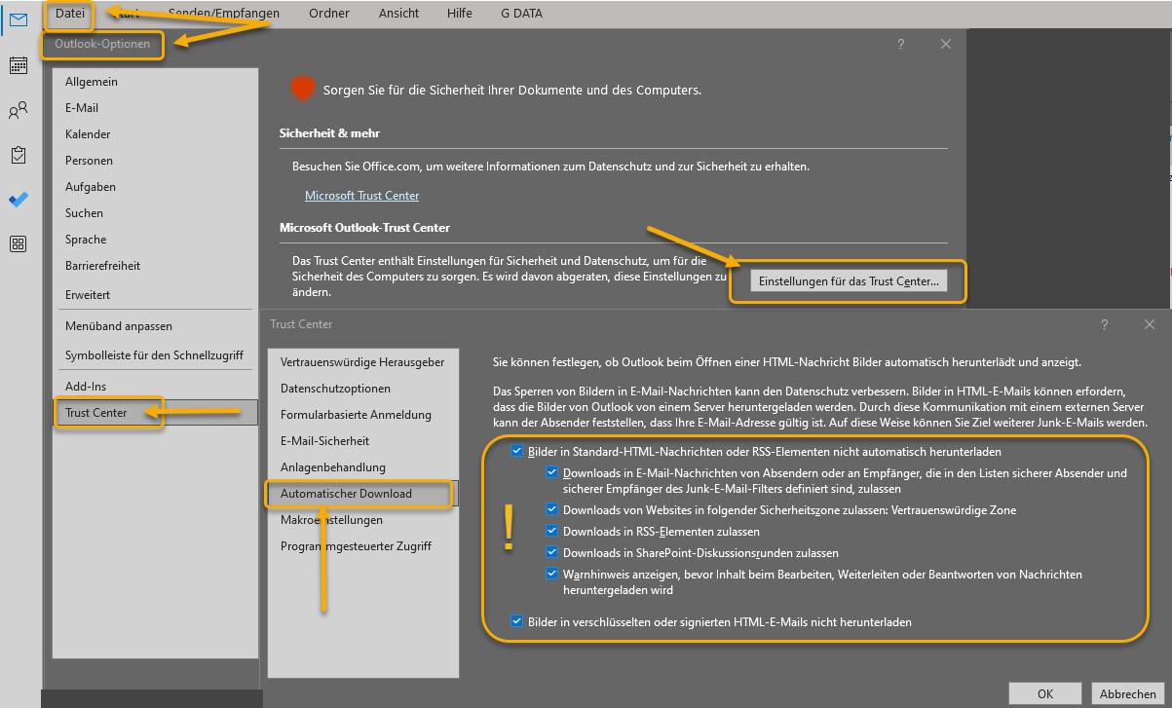Select Formularbasierte Anmeldung category
This screenshot has width=1172, height=708.
(362, 415)
